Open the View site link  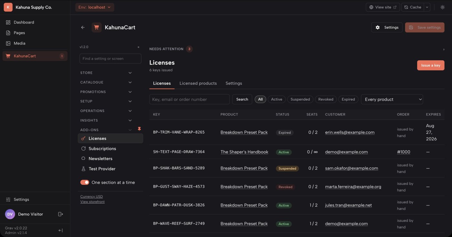tap(383, 7)
